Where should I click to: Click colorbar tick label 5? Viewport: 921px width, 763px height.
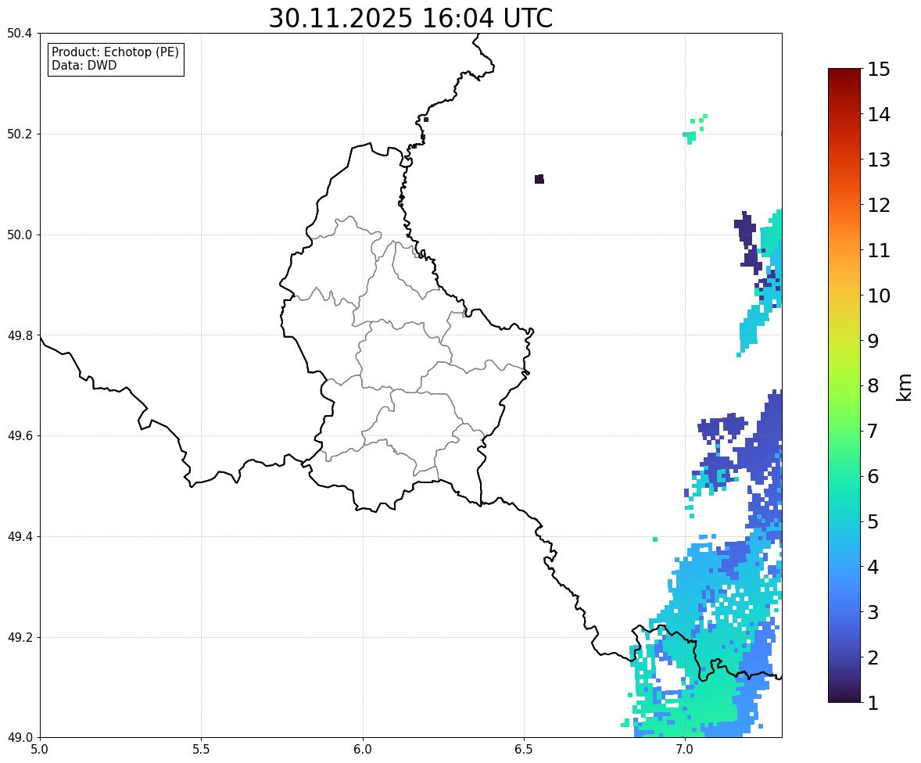coord(873,521)
